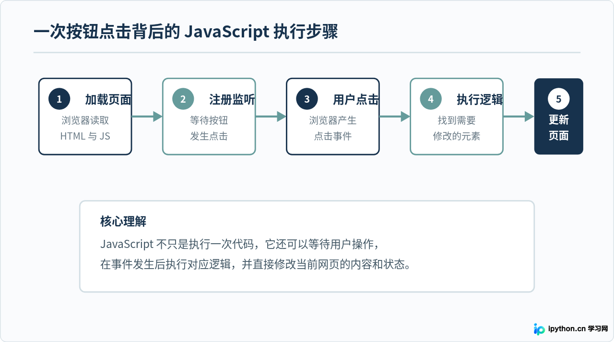Screen dimensions: 614x342
Task: Click the text "找到需要"
Action: click(457, 120)
